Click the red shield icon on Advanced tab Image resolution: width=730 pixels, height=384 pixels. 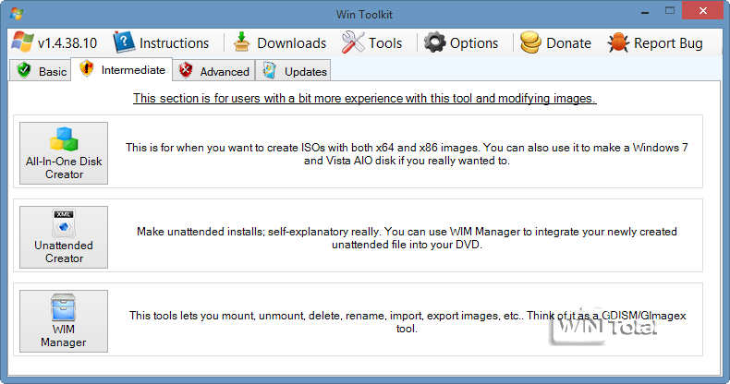click(x=186, y=71)
